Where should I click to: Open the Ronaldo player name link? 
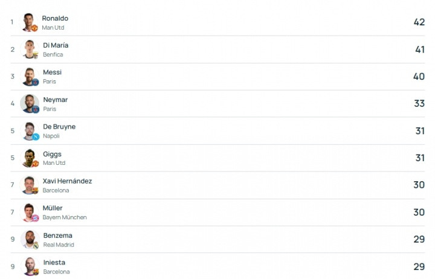(55, 18)
